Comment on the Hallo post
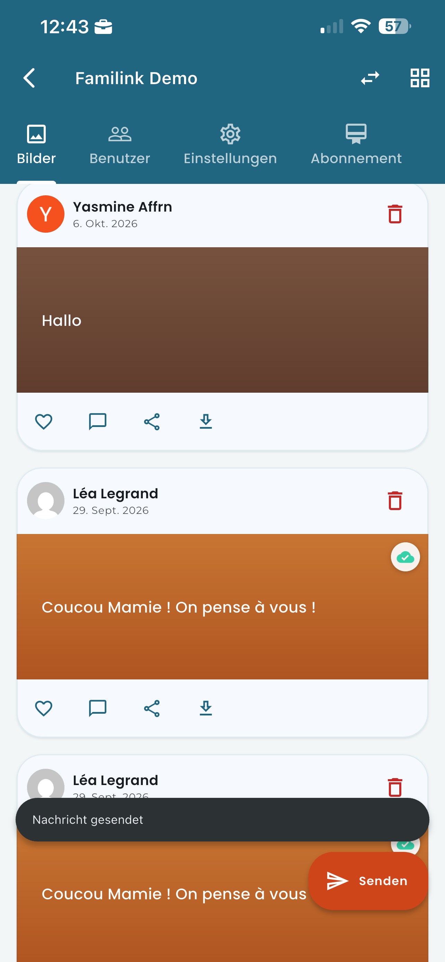 point(97,422)
